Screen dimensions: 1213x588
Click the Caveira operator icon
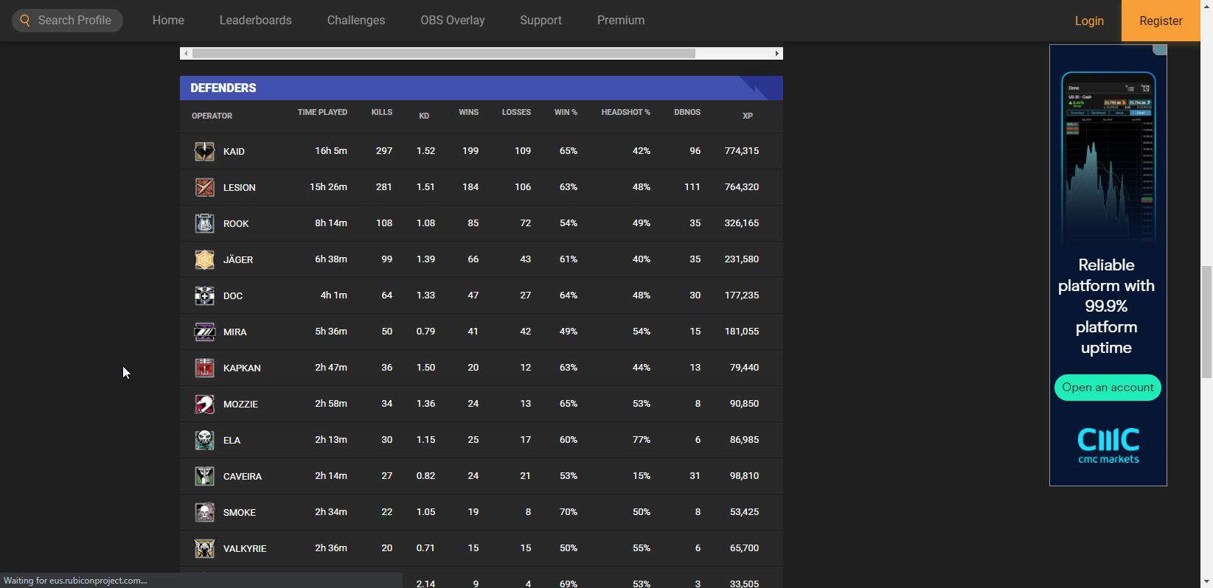coord(204,476)
